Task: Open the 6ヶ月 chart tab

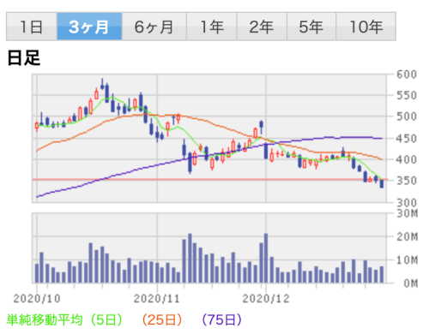Action: (x=154, y=27)
